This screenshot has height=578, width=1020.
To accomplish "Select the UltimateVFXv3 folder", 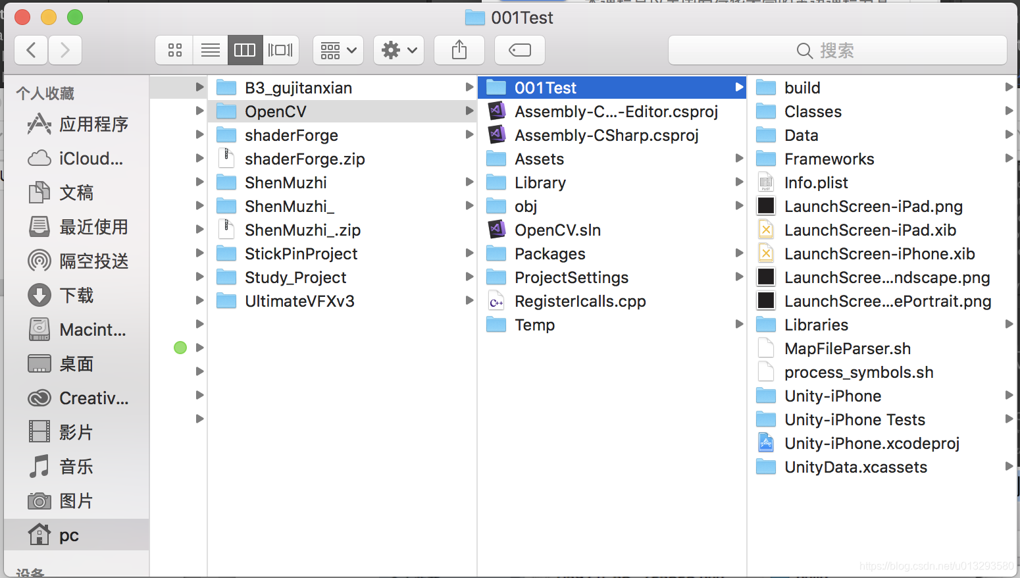I will [342, 301].
